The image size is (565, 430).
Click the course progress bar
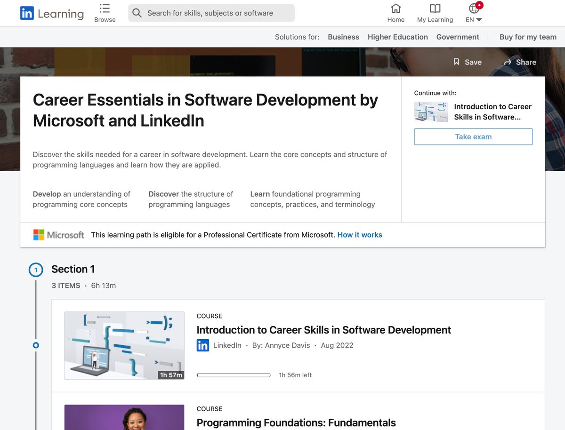[x=234, y=375]
